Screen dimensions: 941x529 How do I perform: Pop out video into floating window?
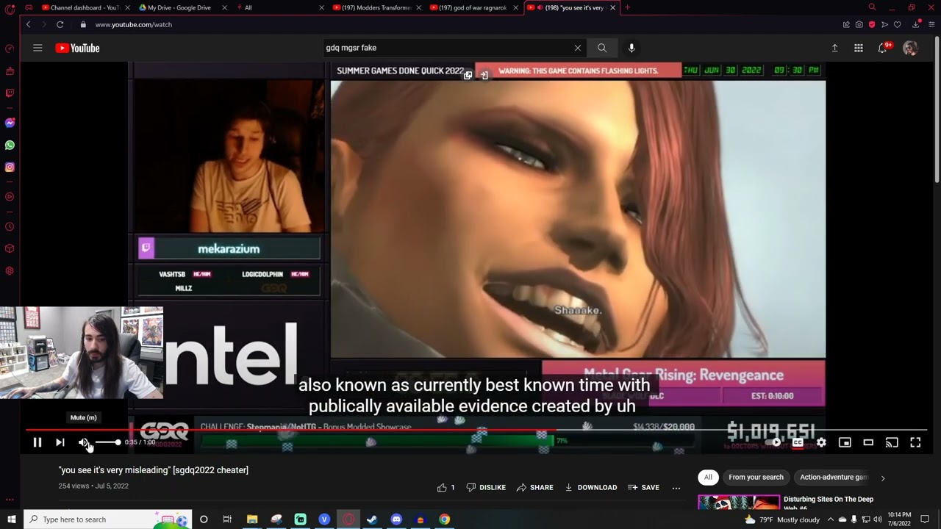[x=468, y=75]
